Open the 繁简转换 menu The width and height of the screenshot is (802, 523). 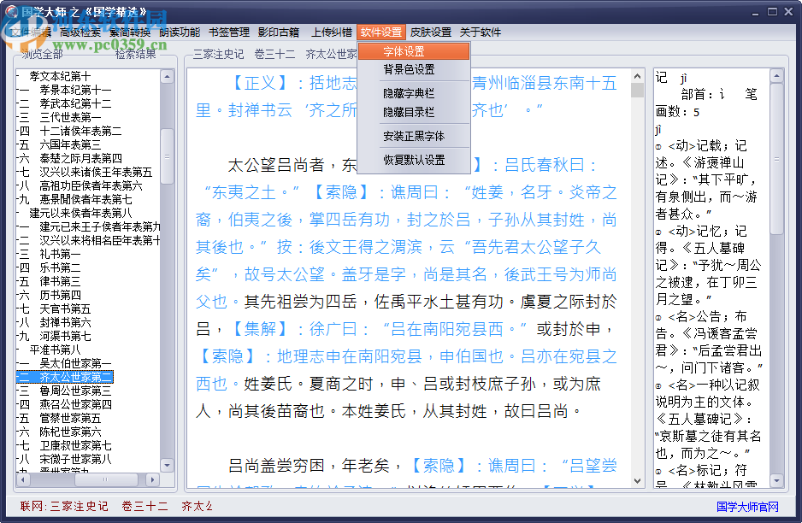coord(130,32)
